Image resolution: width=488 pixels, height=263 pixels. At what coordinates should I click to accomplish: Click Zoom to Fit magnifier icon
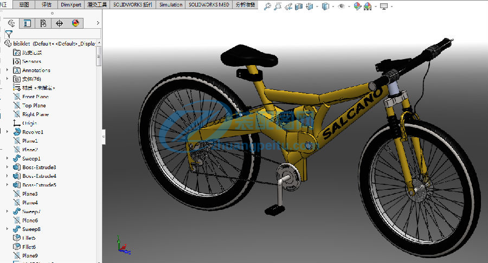point(267,6)
